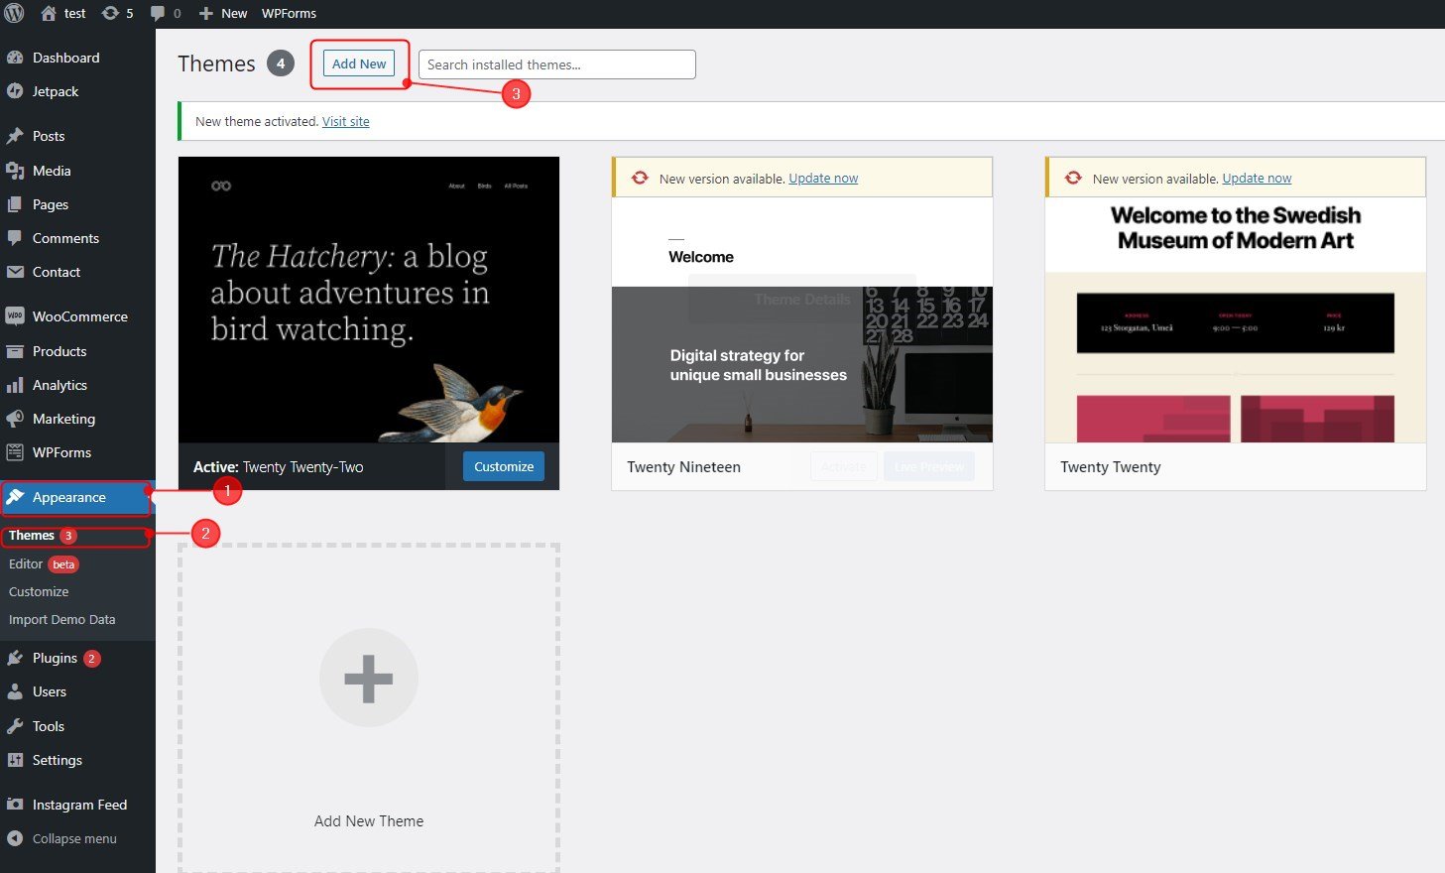This screenshot has height=873, width=1445.
Task: Click the Tools wrench icon
Action: click(x=15, y=726)
